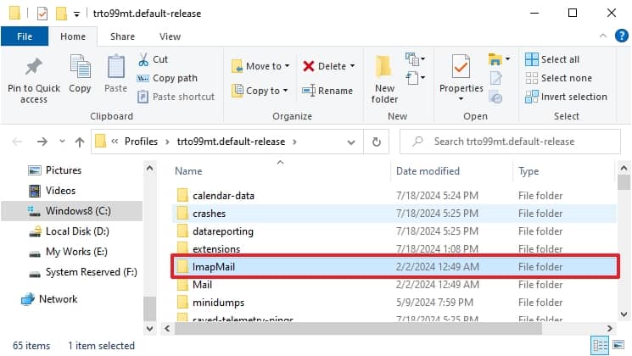Select the calendar-data folder

[x=394, y=196]
